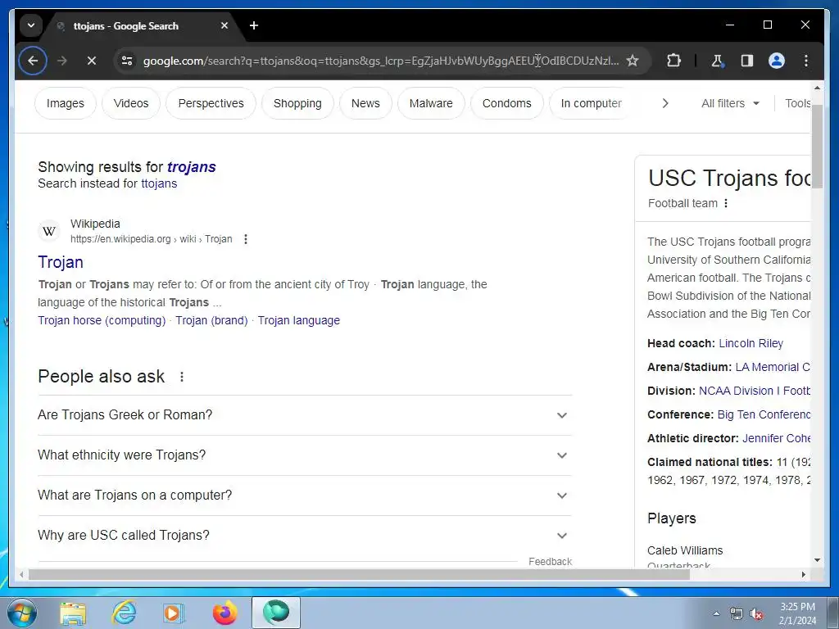Launch Internet Explorer from taskbar
839x629 pixels.
[124, 613]
